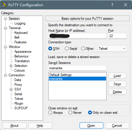Expand the Selection tree node
Image resolution: width=132 pixels, height=130 pixels.
pos(11,66)
